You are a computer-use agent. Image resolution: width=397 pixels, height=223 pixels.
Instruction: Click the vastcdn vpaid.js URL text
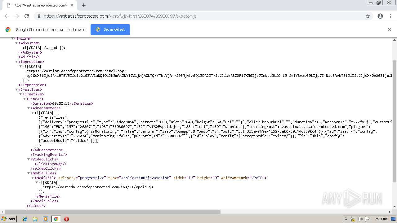point(98,187)
